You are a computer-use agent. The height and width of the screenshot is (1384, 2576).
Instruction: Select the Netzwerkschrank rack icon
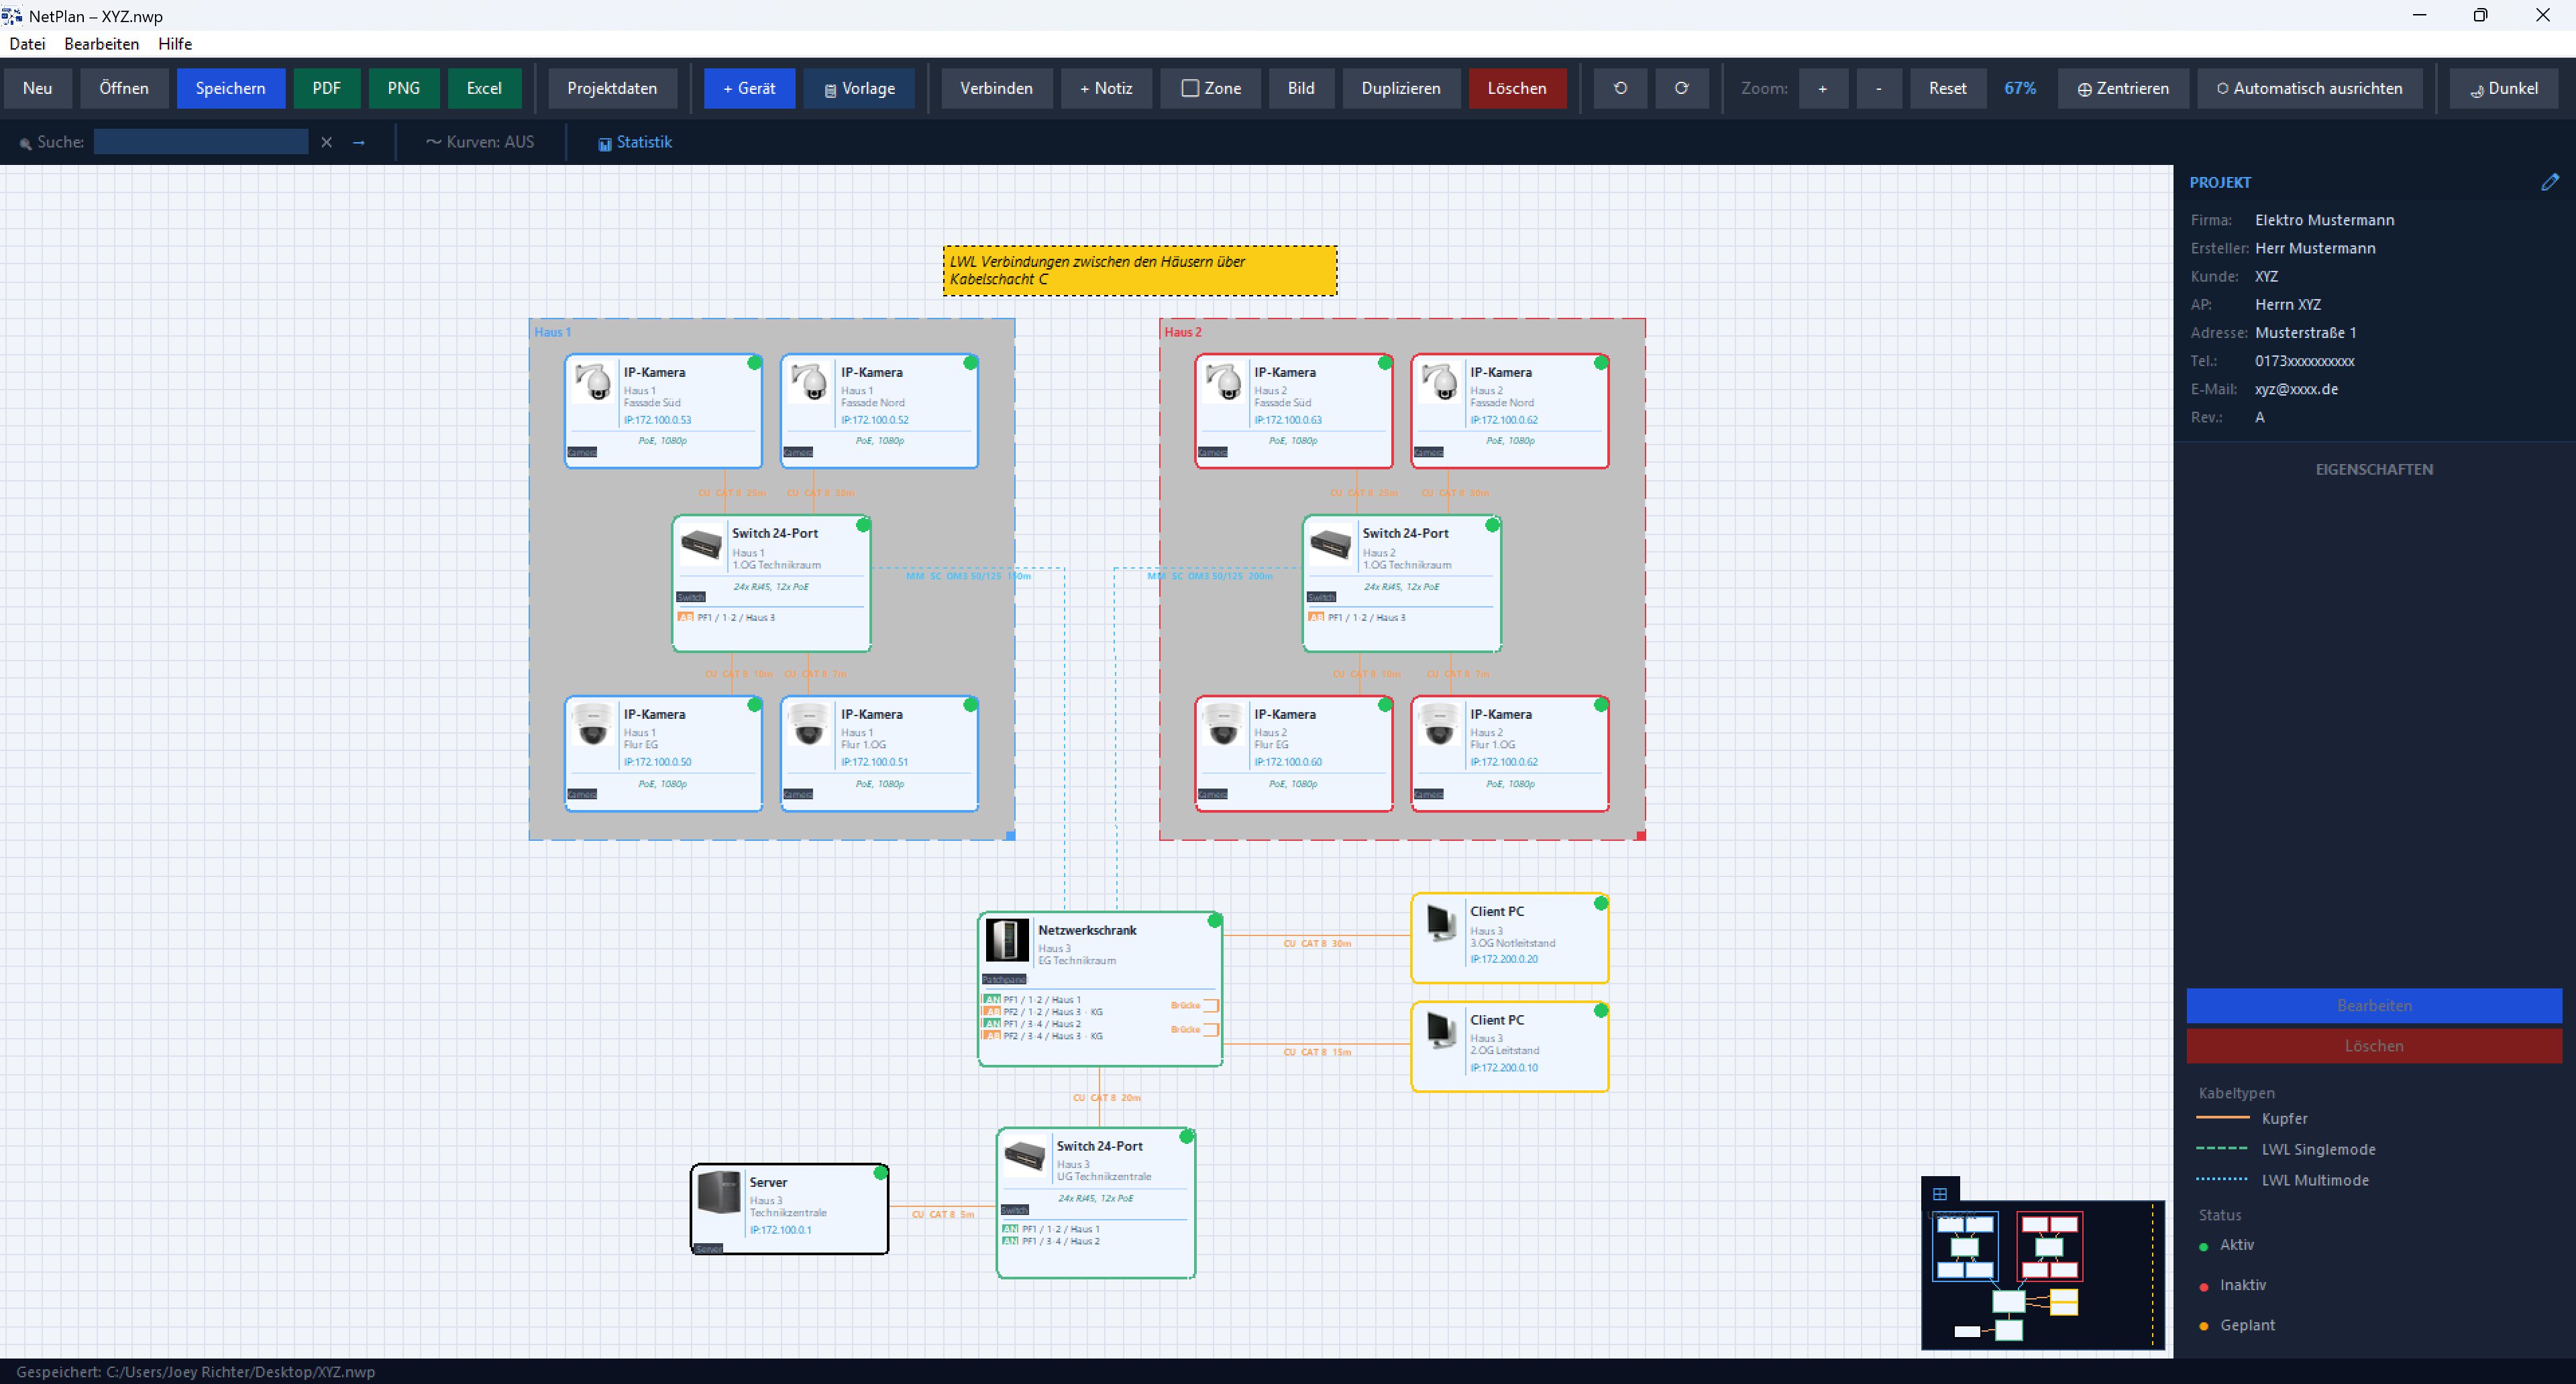click(1007, 939)
